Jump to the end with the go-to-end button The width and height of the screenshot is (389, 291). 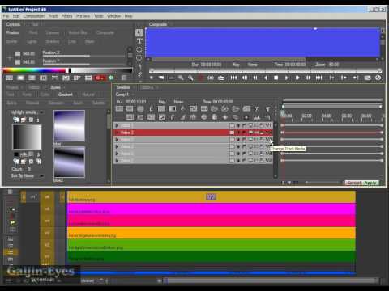click(x=318, y=78)
